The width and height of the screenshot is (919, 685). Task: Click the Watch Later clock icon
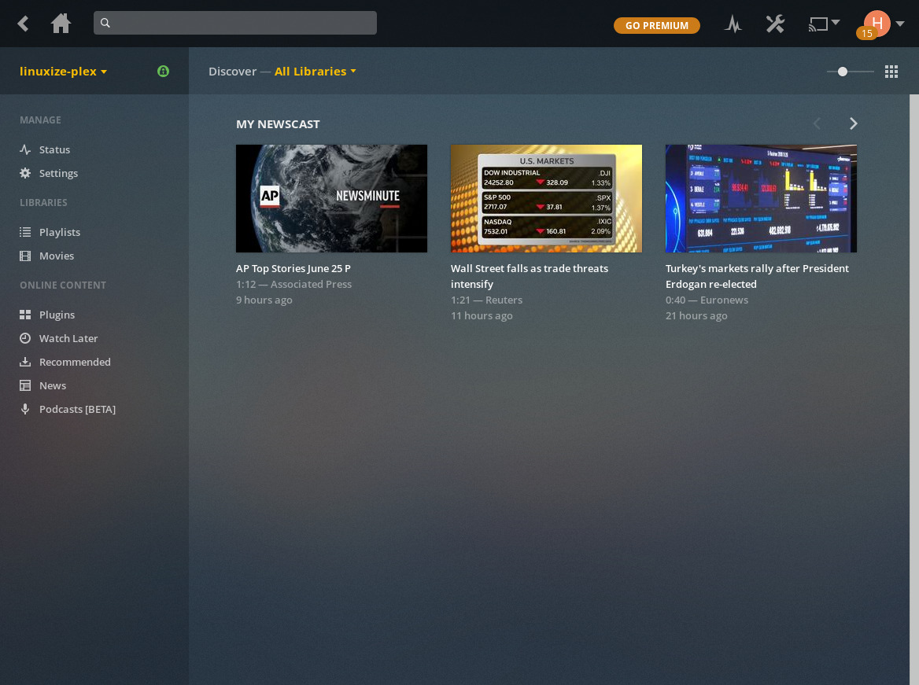pyautogui.click(x=25, y=338)
